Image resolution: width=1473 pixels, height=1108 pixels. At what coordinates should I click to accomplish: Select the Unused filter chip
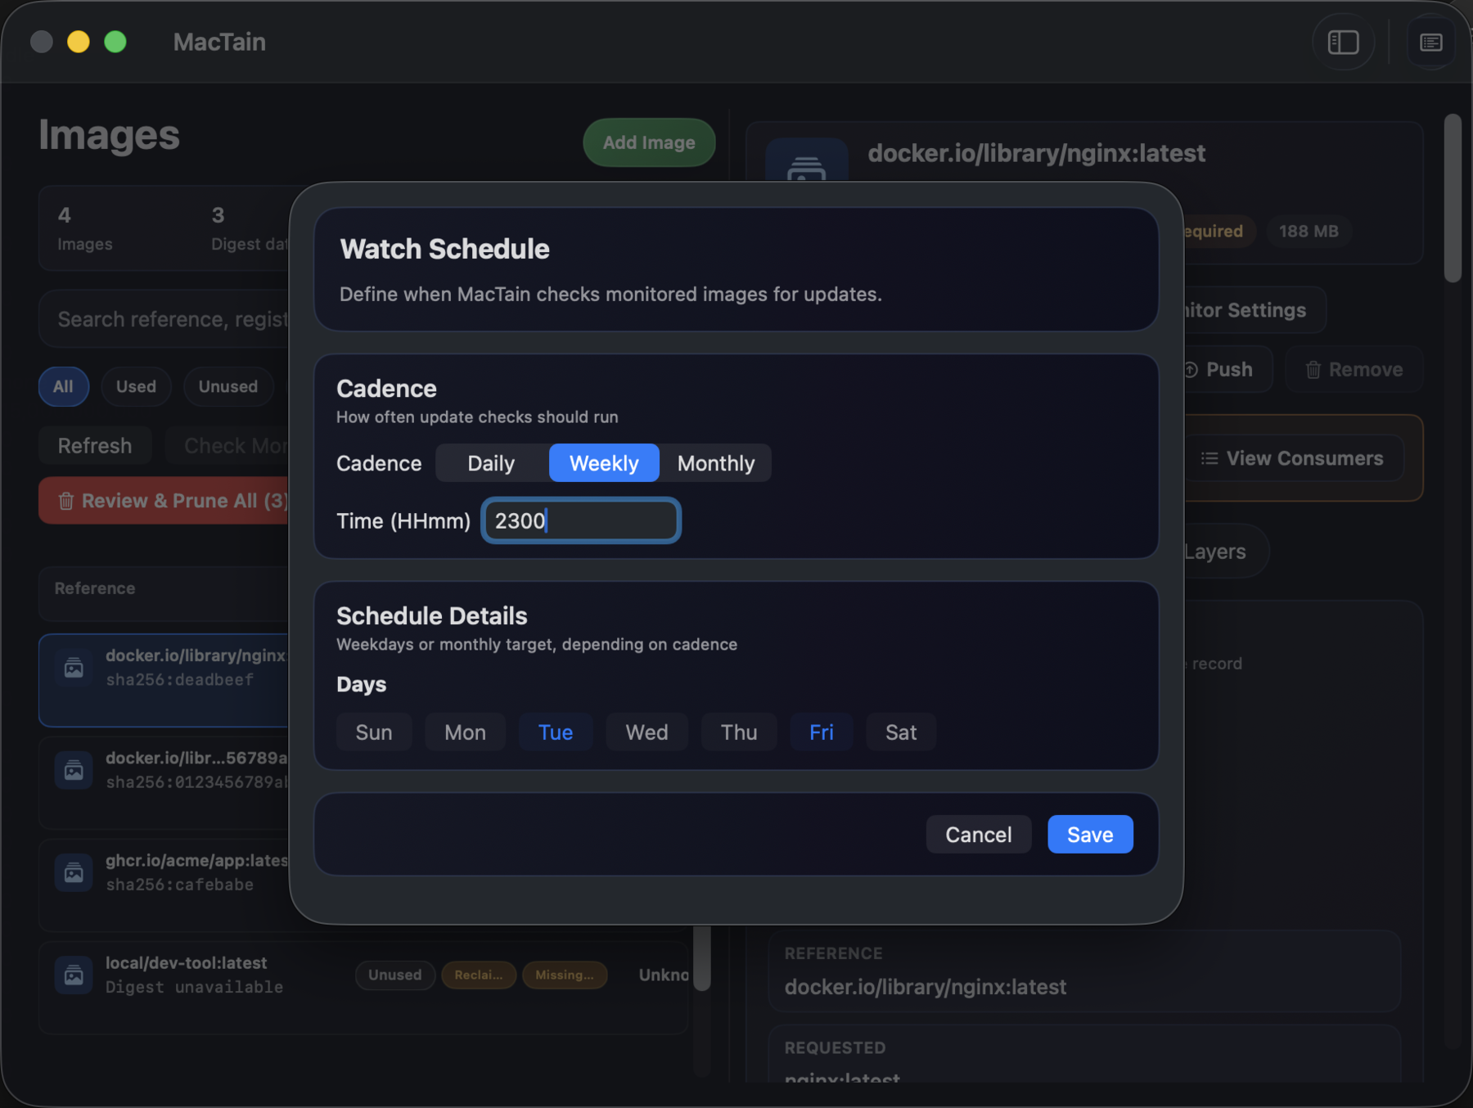[228, 386]
